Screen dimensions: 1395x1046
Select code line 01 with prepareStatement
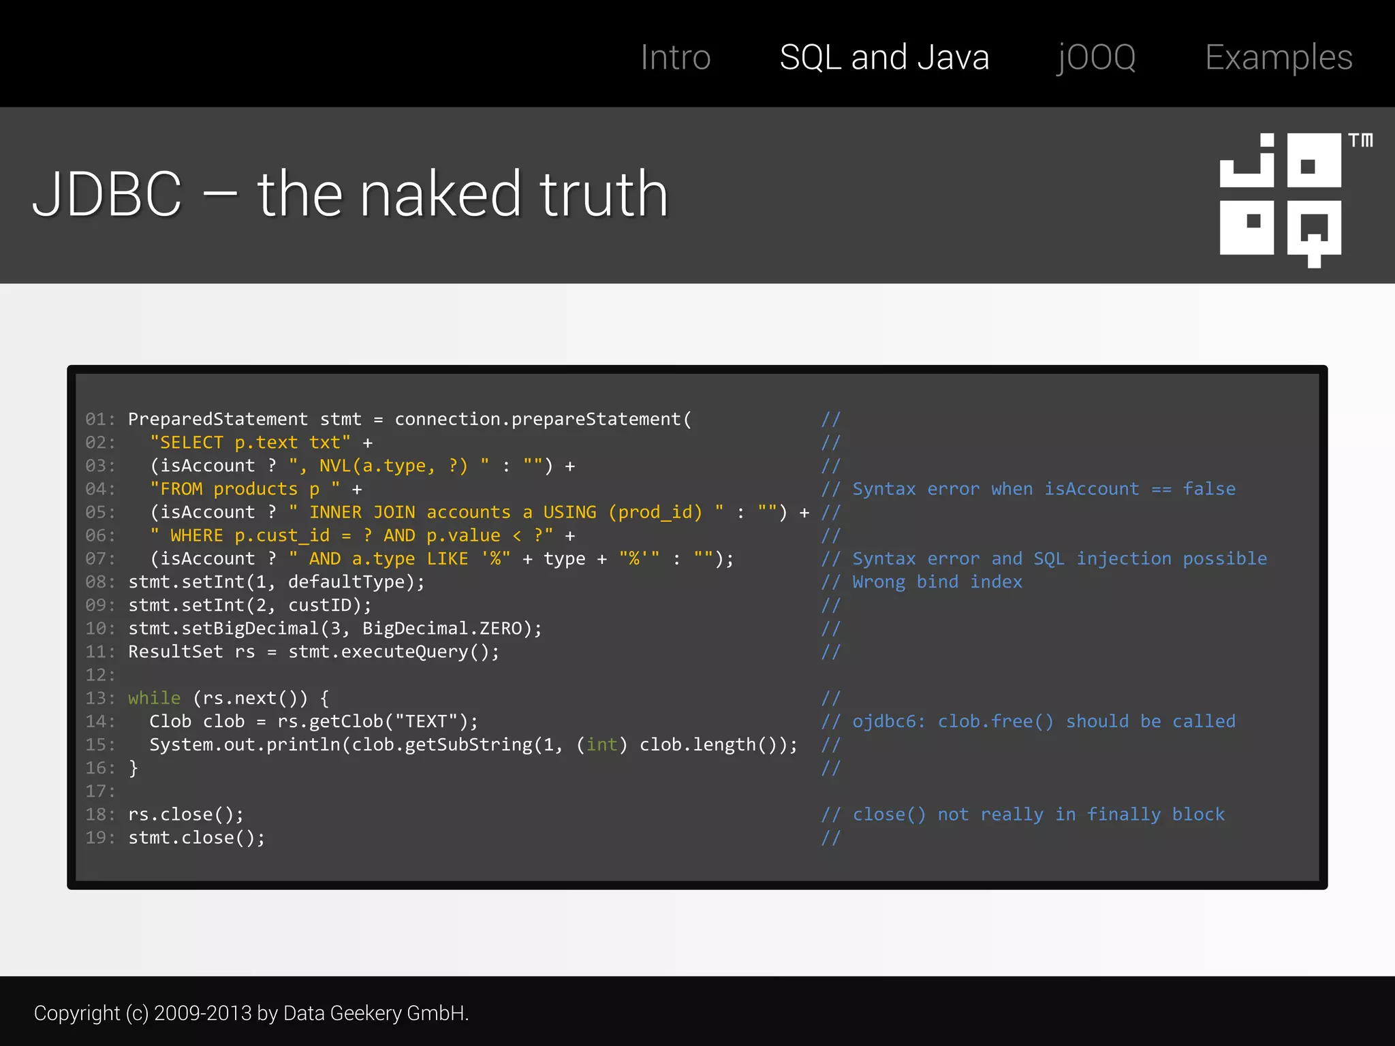pos(410,419)
